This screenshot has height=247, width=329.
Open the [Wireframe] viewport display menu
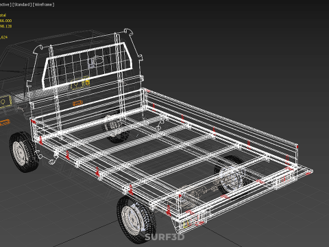coord(43,5)
